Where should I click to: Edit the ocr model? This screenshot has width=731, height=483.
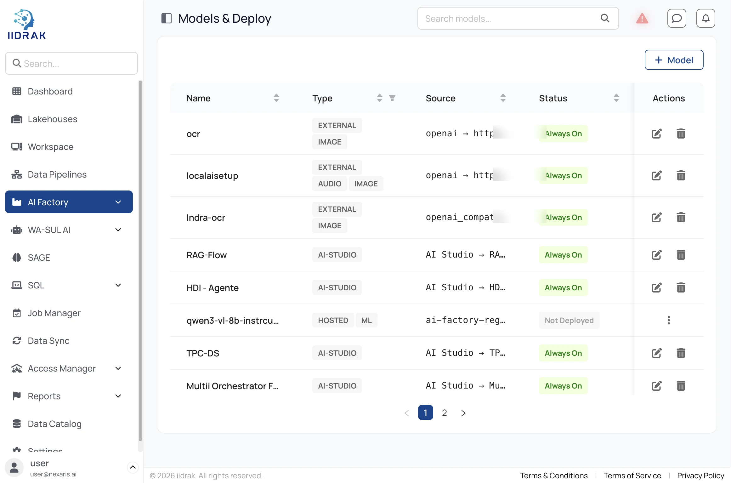[x=656, y=134]
